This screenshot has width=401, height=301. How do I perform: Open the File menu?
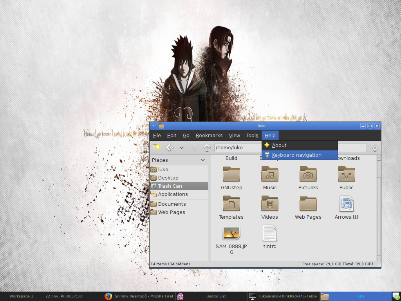click(x=157, y=135)
